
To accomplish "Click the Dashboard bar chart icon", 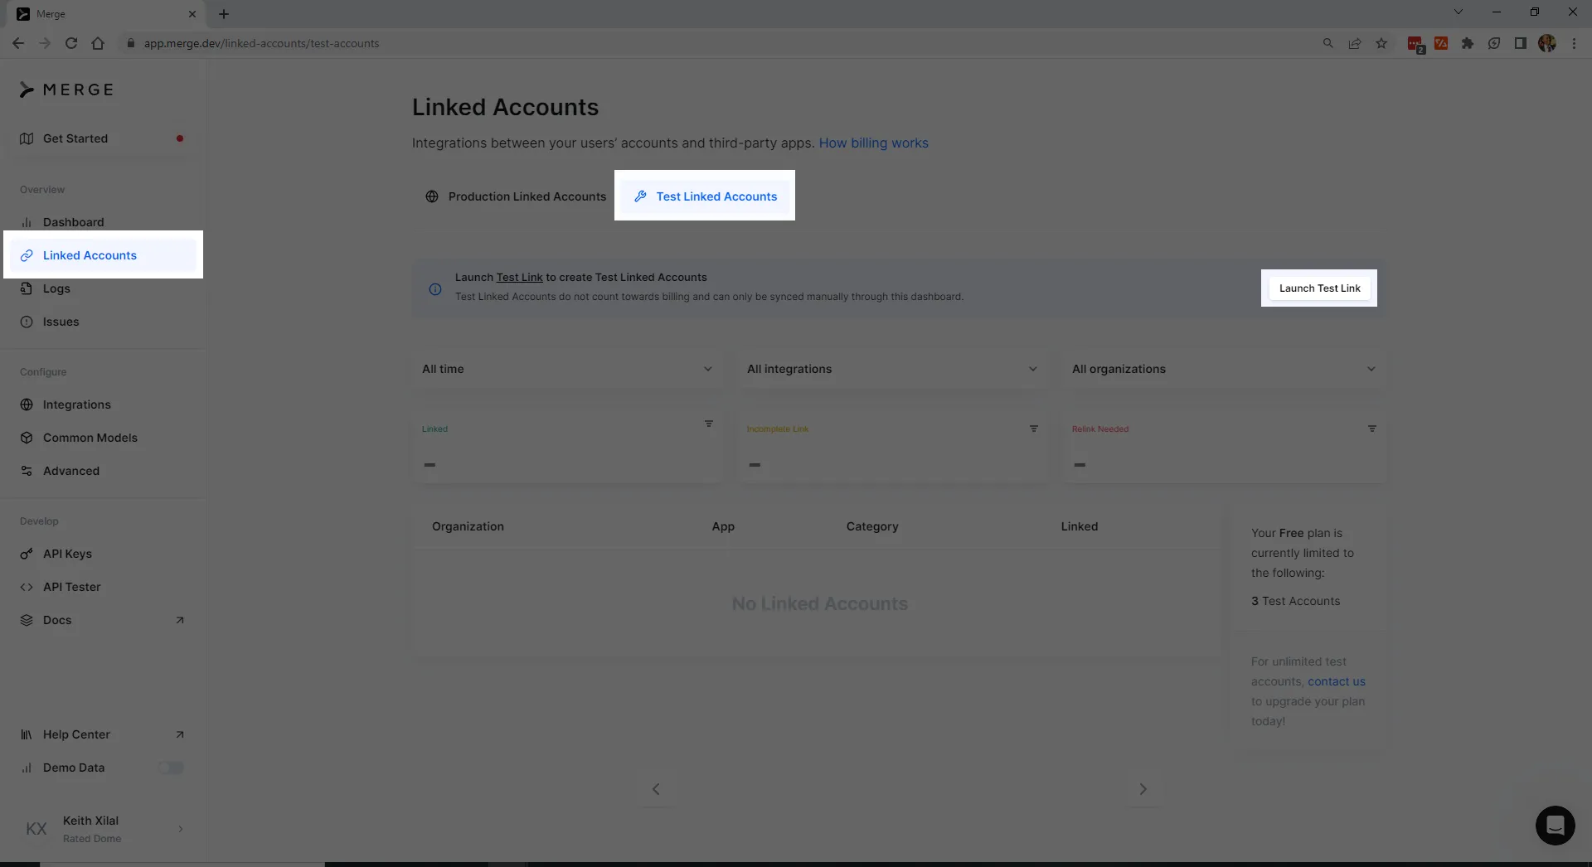I will (x=27, y=222).
